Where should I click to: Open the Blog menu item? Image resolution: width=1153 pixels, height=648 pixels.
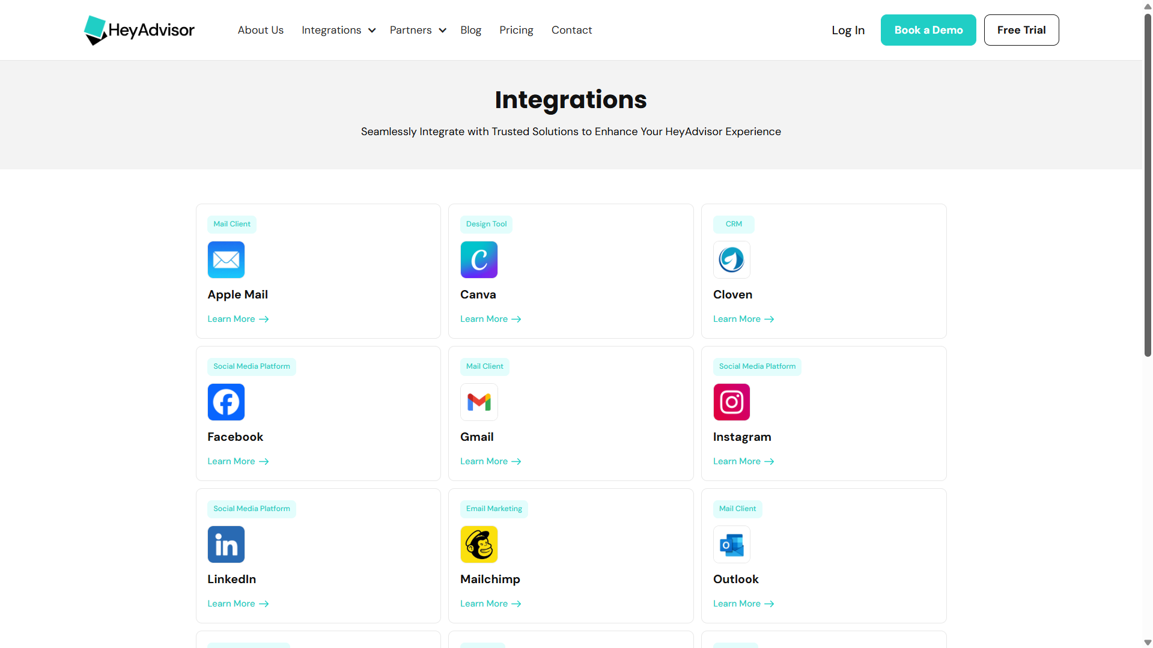point(470,30)
